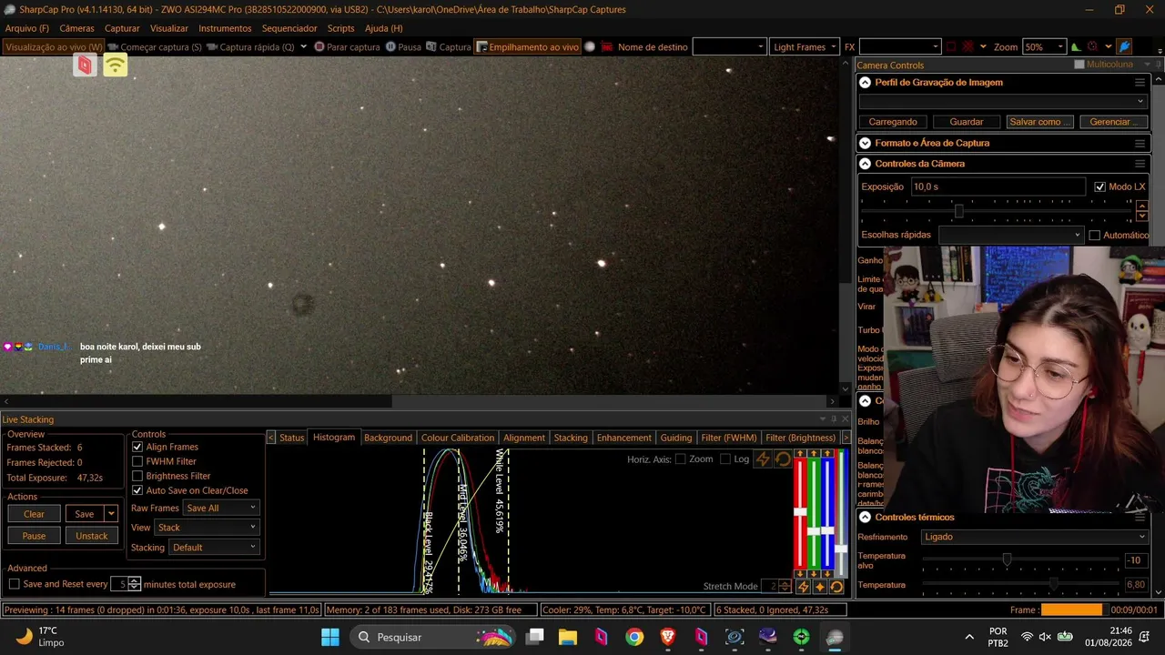Click the yellow Wi-Fi overlay icon
1165x655 pixels.
tap(116, 65)
